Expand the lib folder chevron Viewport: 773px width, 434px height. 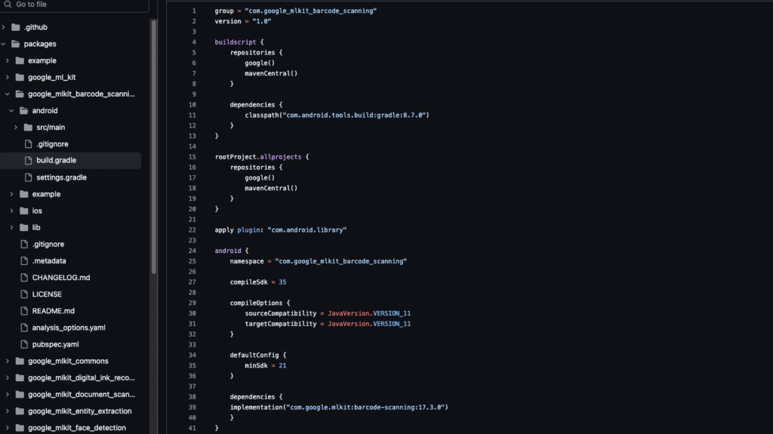point(12,227)
